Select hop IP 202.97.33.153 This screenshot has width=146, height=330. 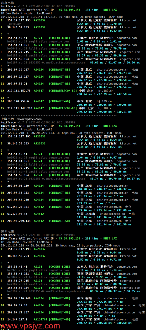point(18,193)
